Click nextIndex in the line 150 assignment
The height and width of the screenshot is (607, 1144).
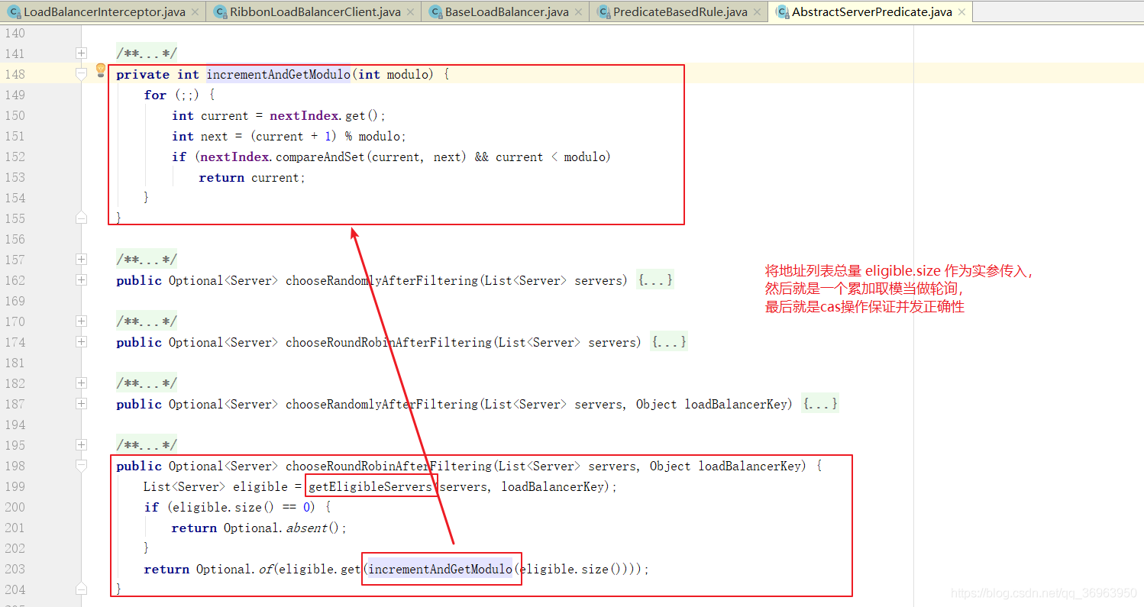tap(304, 115)
